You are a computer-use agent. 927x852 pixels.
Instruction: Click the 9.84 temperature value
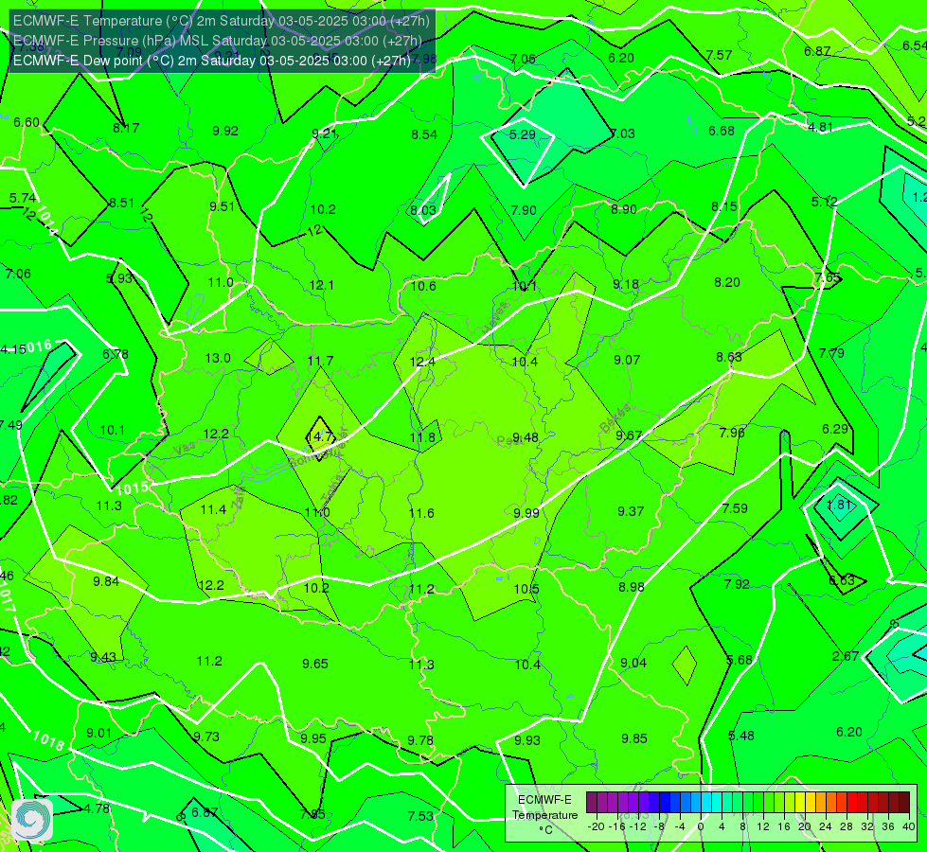(x=106, y=582)
